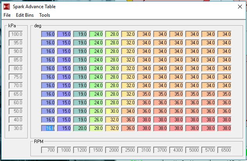Select the 26.0 cell in the 50 kPa row
This screenshot has width=247, height=161.
pyautogui.click(x=96, y=111)
